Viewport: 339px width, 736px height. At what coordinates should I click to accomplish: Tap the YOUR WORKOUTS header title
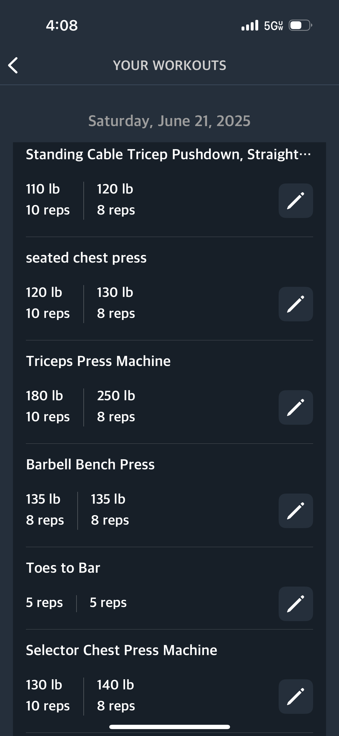coord(169,65)
